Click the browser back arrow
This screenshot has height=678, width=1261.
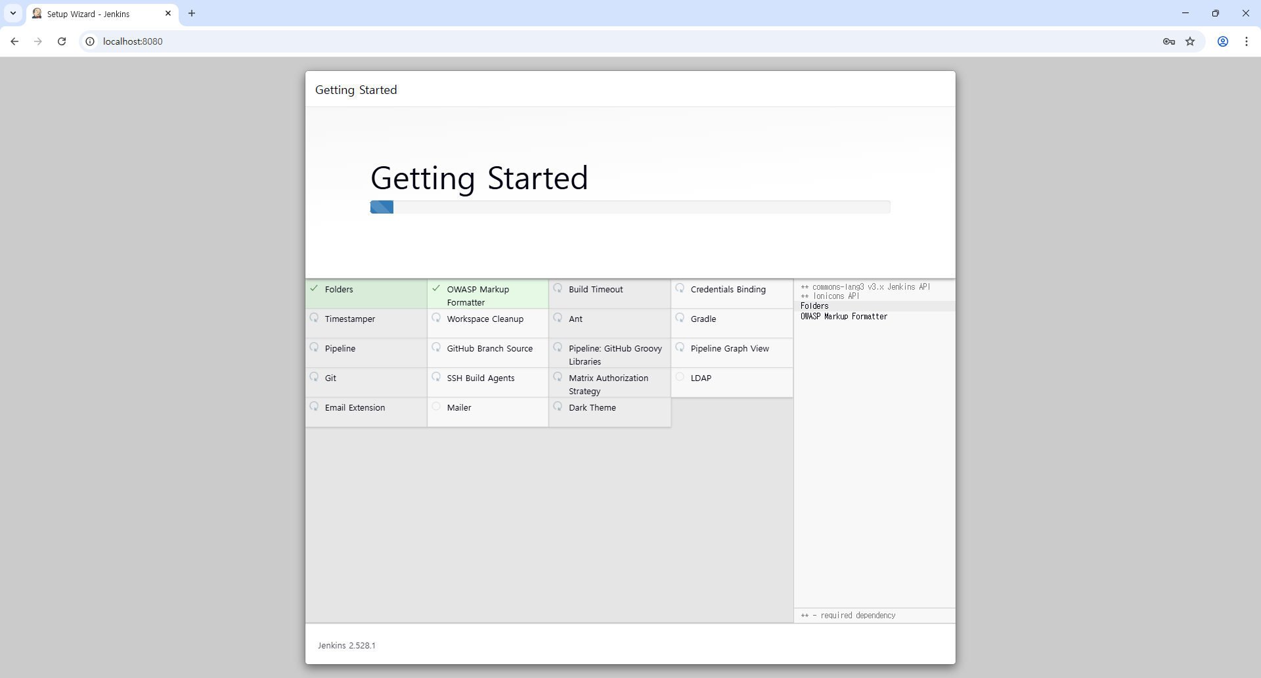(14, 41)
